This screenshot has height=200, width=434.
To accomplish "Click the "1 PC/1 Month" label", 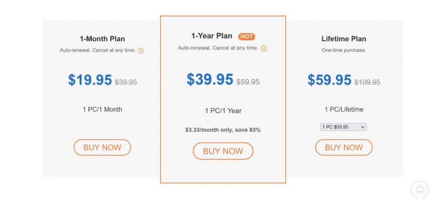I will pos(102,109).
